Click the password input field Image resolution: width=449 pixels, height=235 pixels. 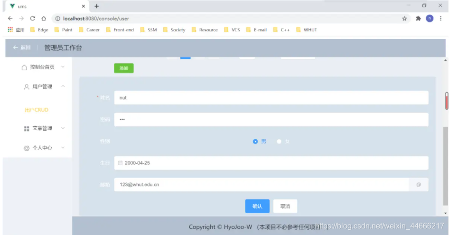[271, 120]
